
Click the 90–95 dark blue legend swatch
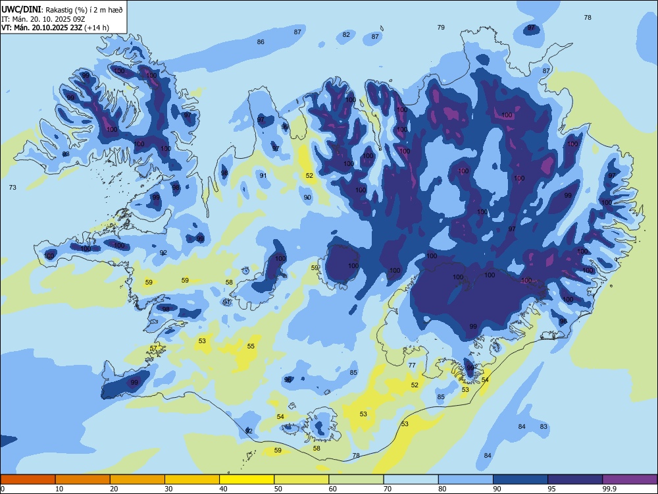point(520,480)
